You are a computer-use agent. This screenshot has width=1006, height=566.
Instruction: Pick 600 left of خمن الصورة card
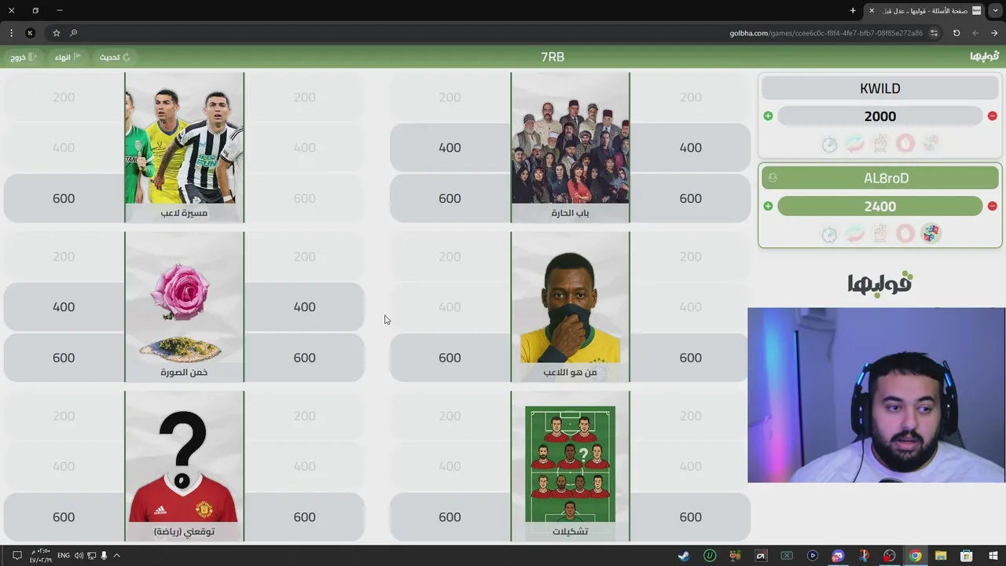pyautogui.click(x=64, y=358)
